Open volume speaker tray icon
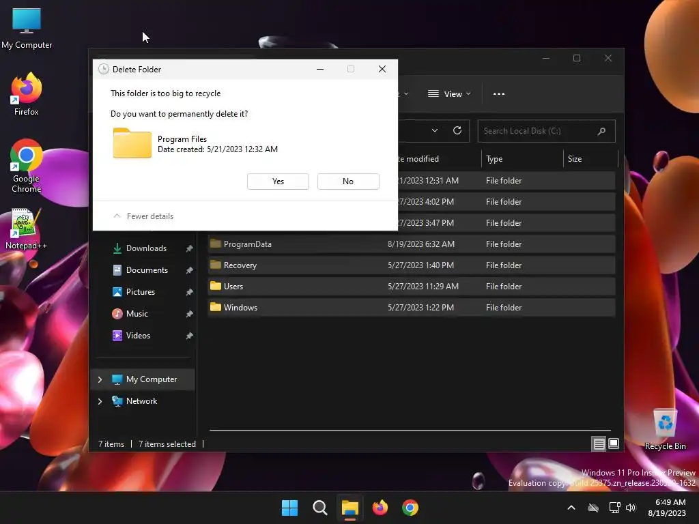699x524 pixels. (x=631, y=508)
